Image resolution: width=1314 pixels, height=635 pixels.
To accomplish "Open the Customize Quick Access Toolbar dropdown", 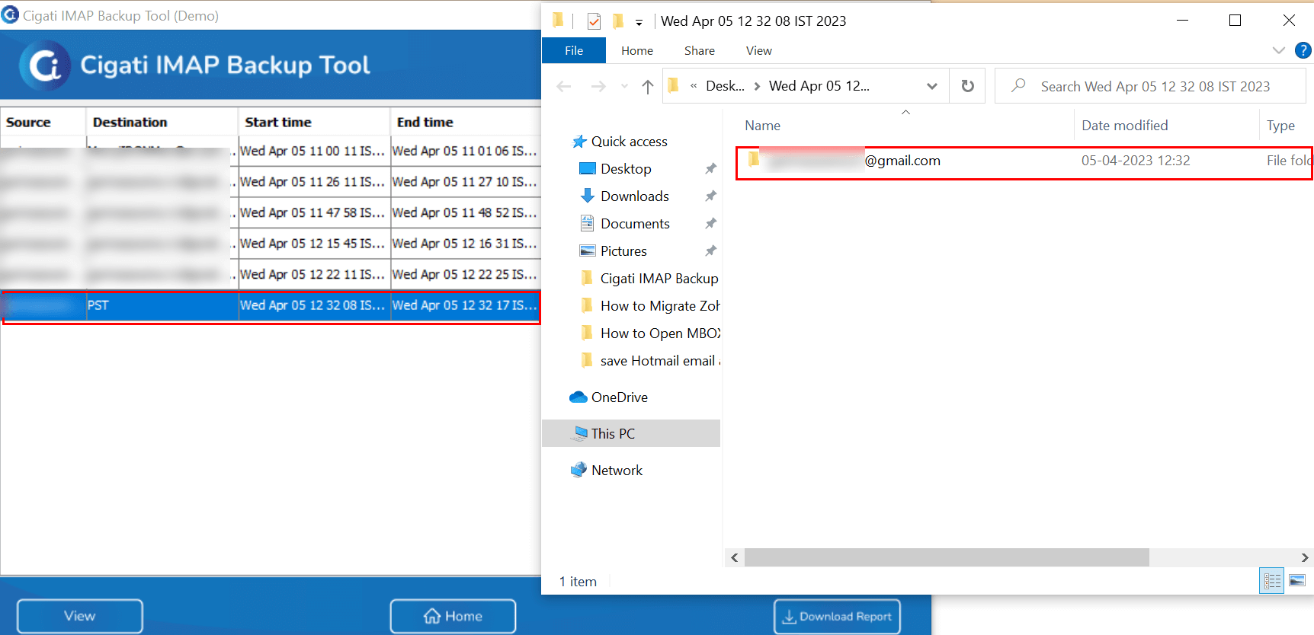I will coord(639,22).
